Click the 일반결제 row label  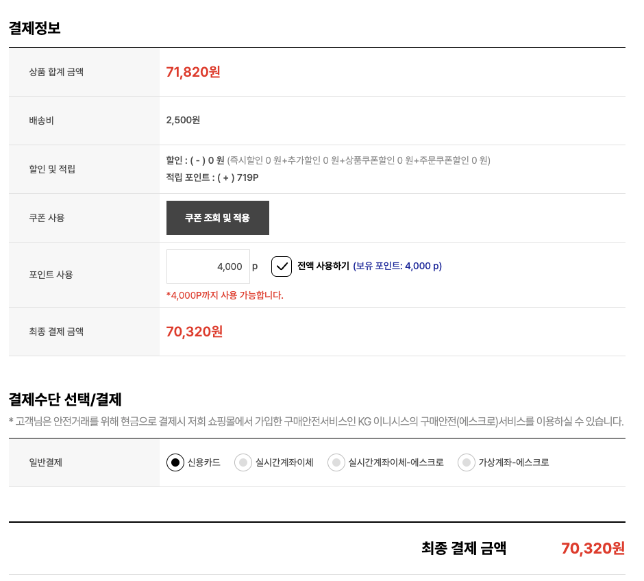point(46,462)
